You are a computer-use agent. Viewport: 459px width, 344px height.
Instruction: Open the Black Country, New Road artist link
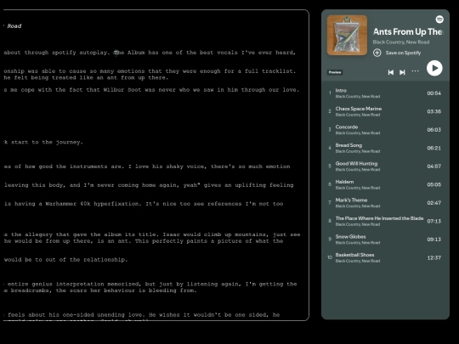[x=401, y=42]
